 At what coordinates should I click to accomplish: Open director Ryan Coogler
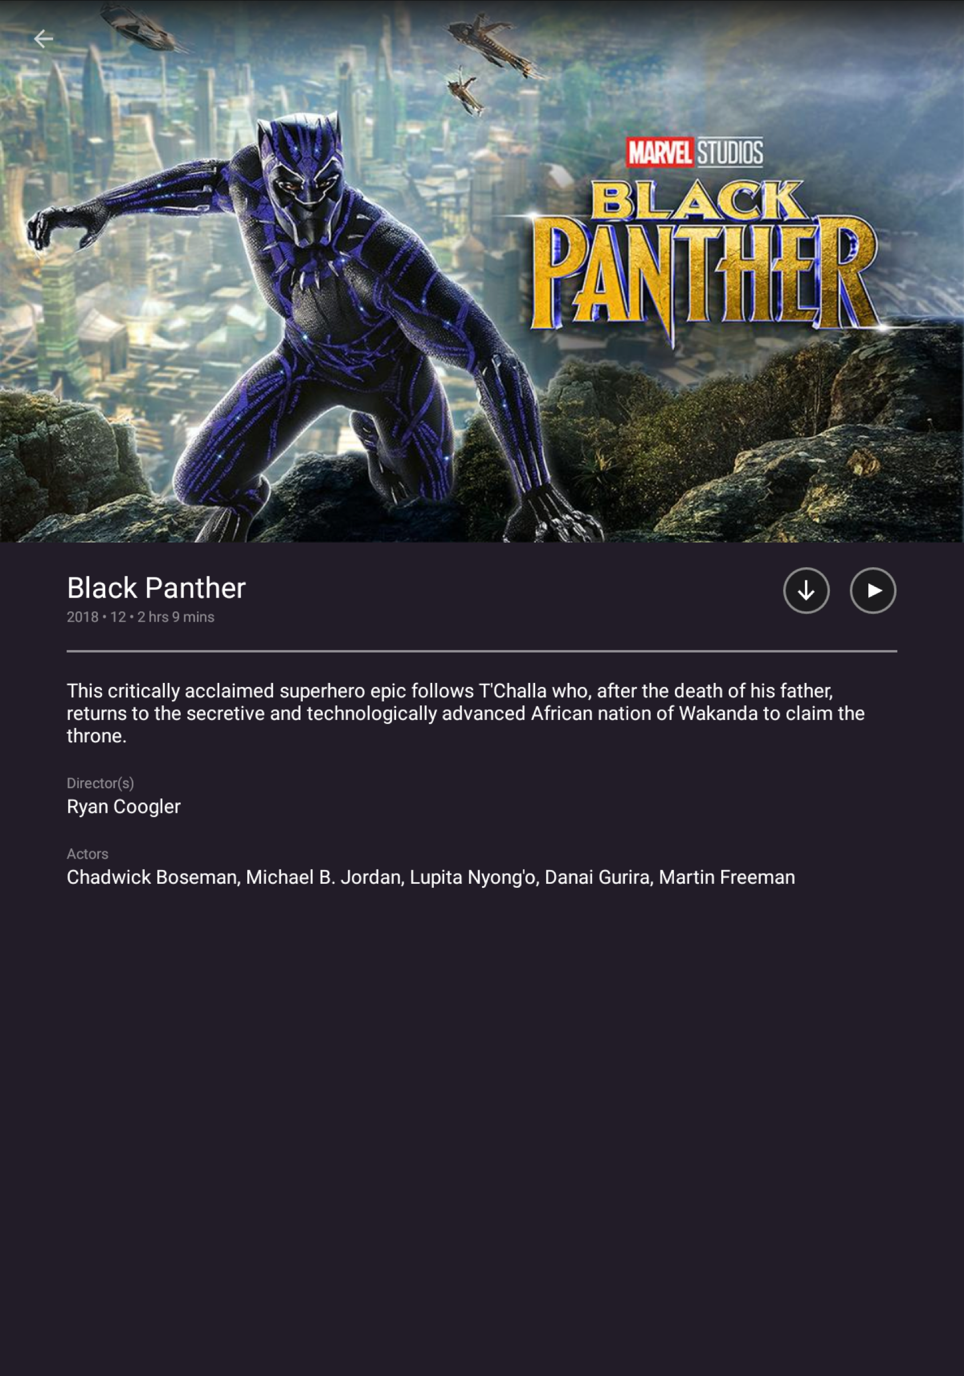pos(124,806)
